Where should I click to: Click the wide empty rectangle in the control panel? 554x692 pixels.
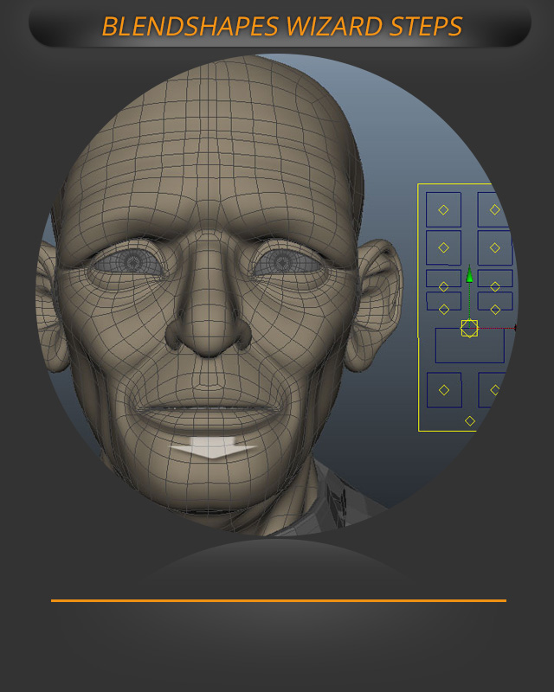tap(470, 345)
